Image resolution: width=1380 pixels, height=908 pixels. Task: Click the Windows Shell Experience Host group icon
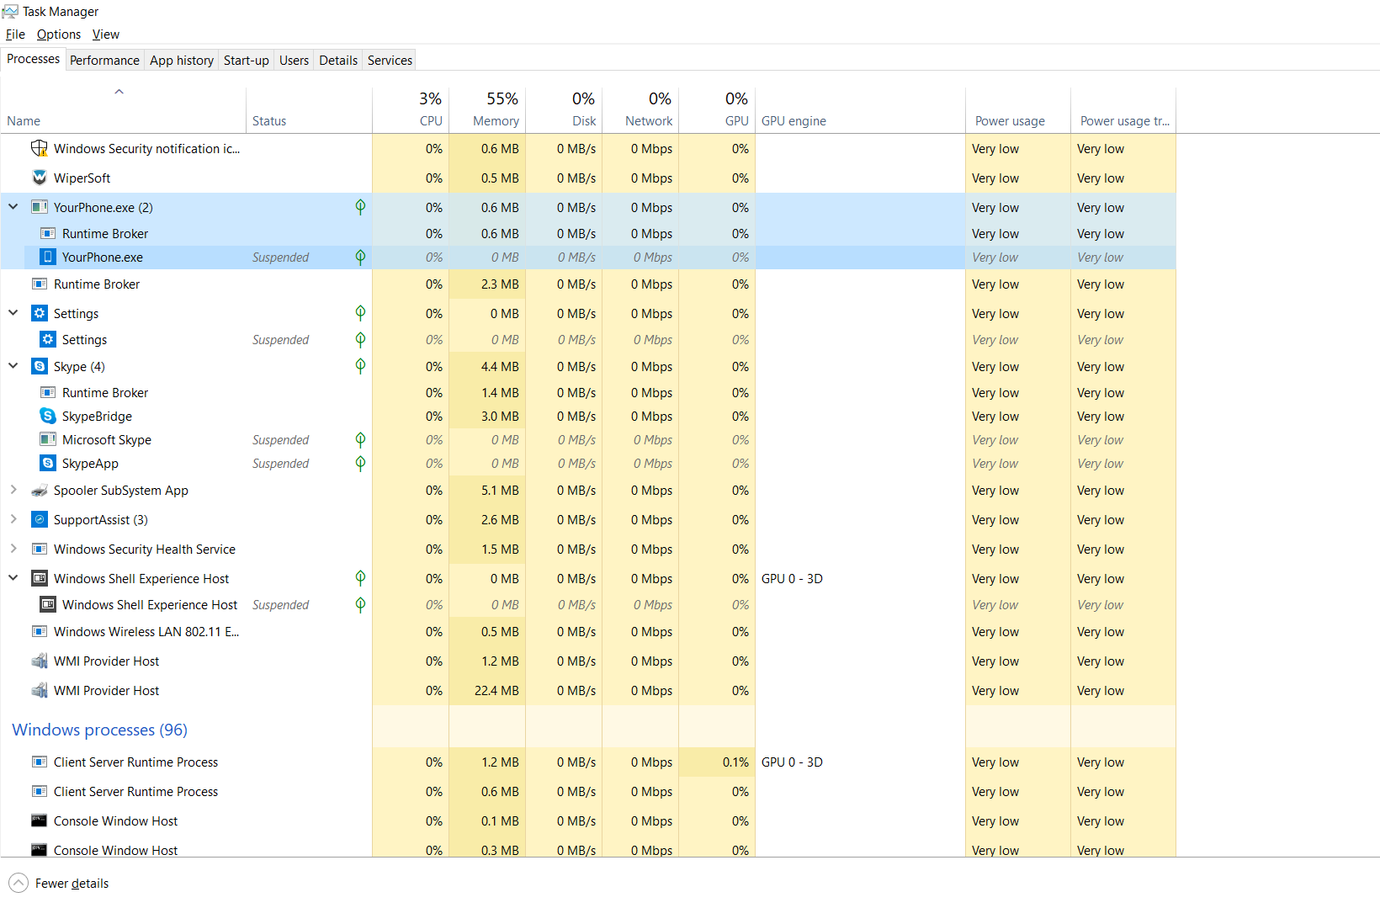[x=39, y=578]
